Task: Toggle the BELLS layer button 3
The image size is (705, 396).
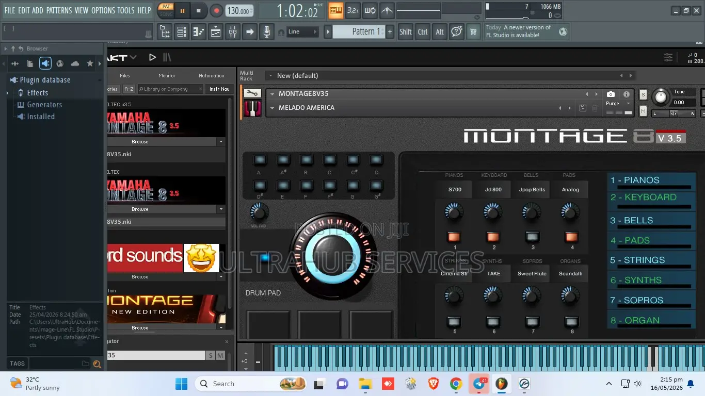Action: (x=533, y=237)
